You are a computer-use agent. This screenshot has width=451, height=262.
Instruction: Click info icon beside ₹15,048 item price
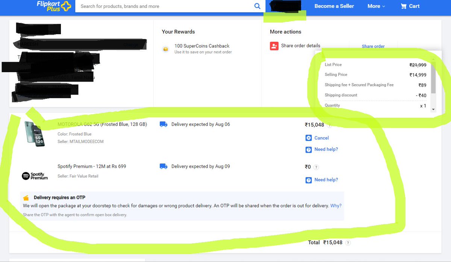coord(329,125)
